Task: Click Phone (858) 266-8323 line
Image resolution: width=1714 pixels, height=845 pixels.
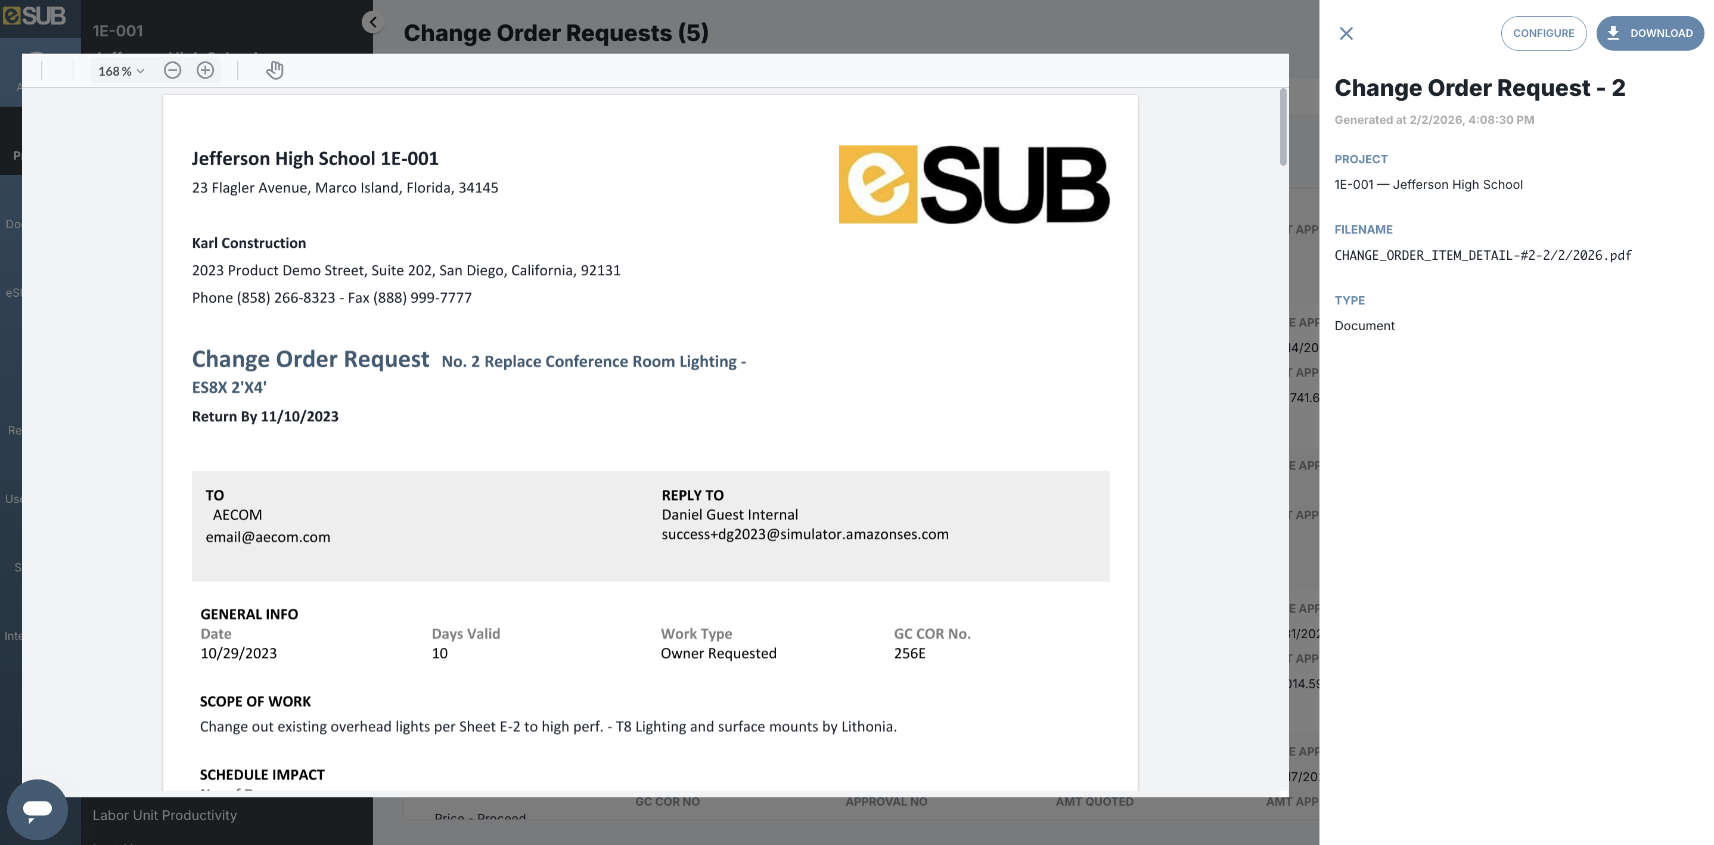Action: (x=331, y=297)
